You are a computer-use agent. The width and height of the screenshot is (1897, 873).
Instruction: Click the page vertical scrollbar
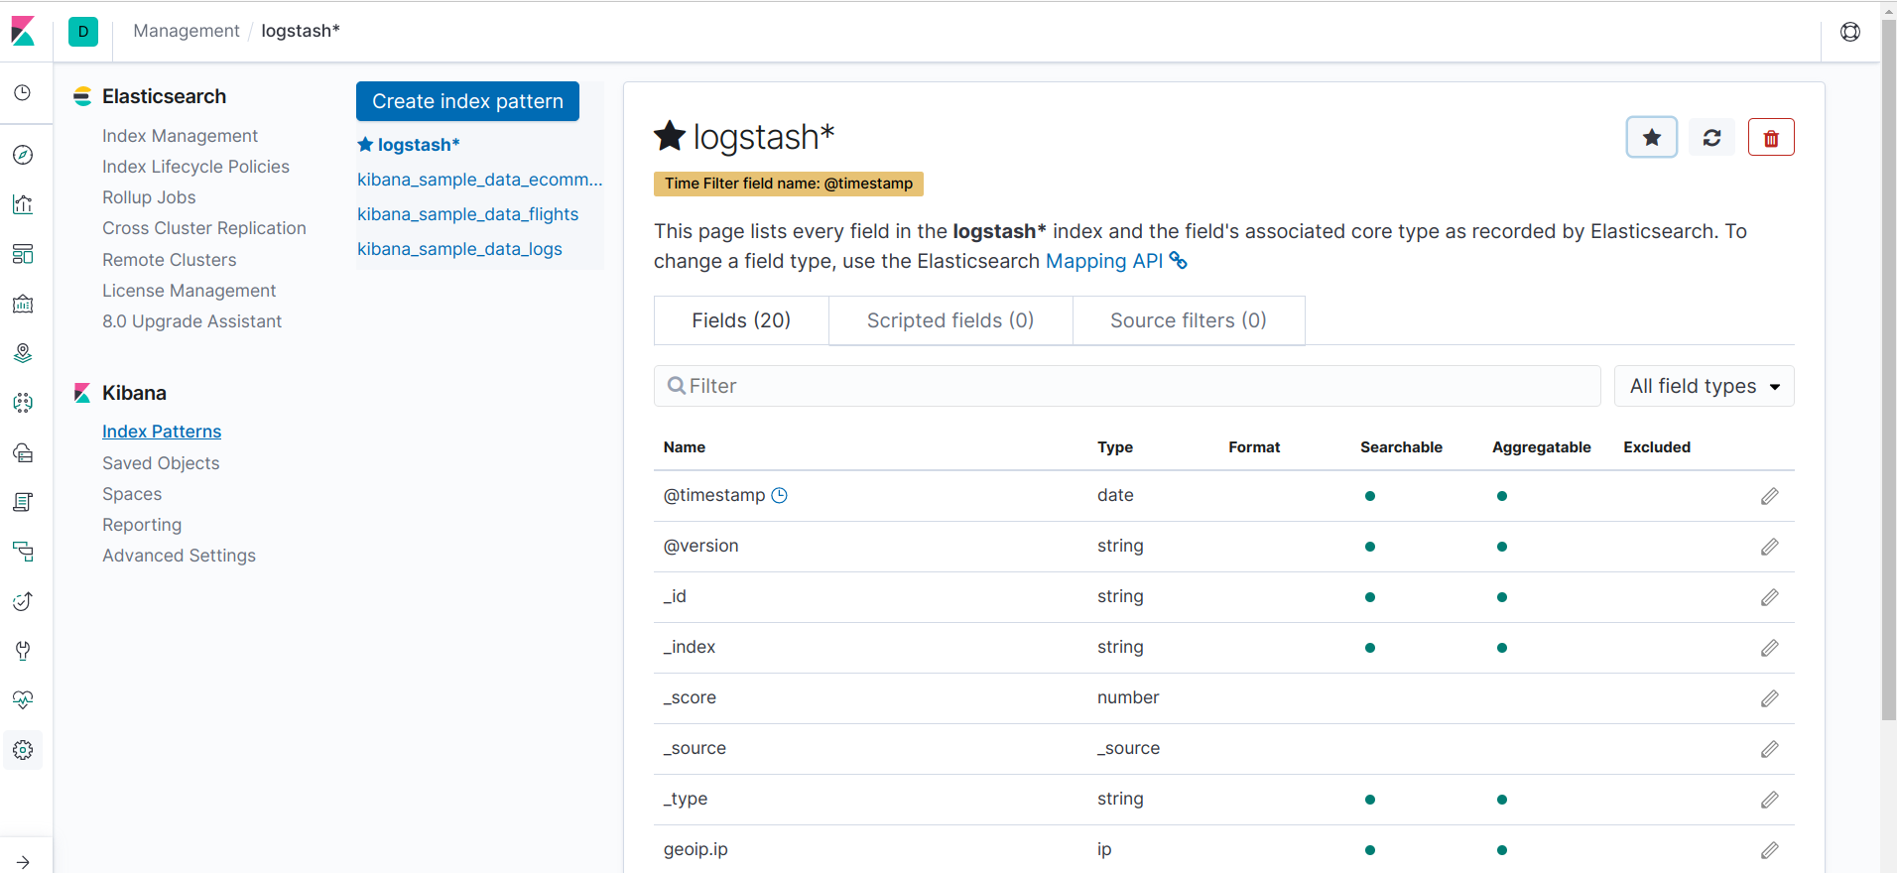[x=1889, y=369]
